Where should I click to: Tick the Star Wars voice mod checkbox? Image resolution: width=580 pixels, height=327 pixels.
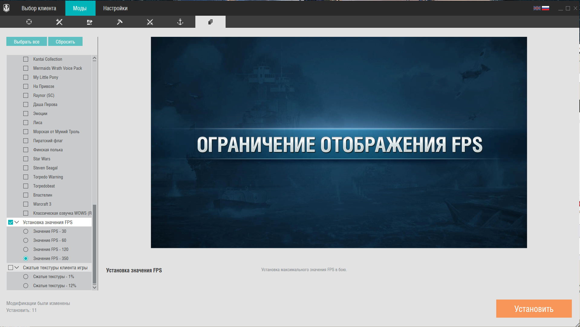pyautogui.click(x=26, y=159)
